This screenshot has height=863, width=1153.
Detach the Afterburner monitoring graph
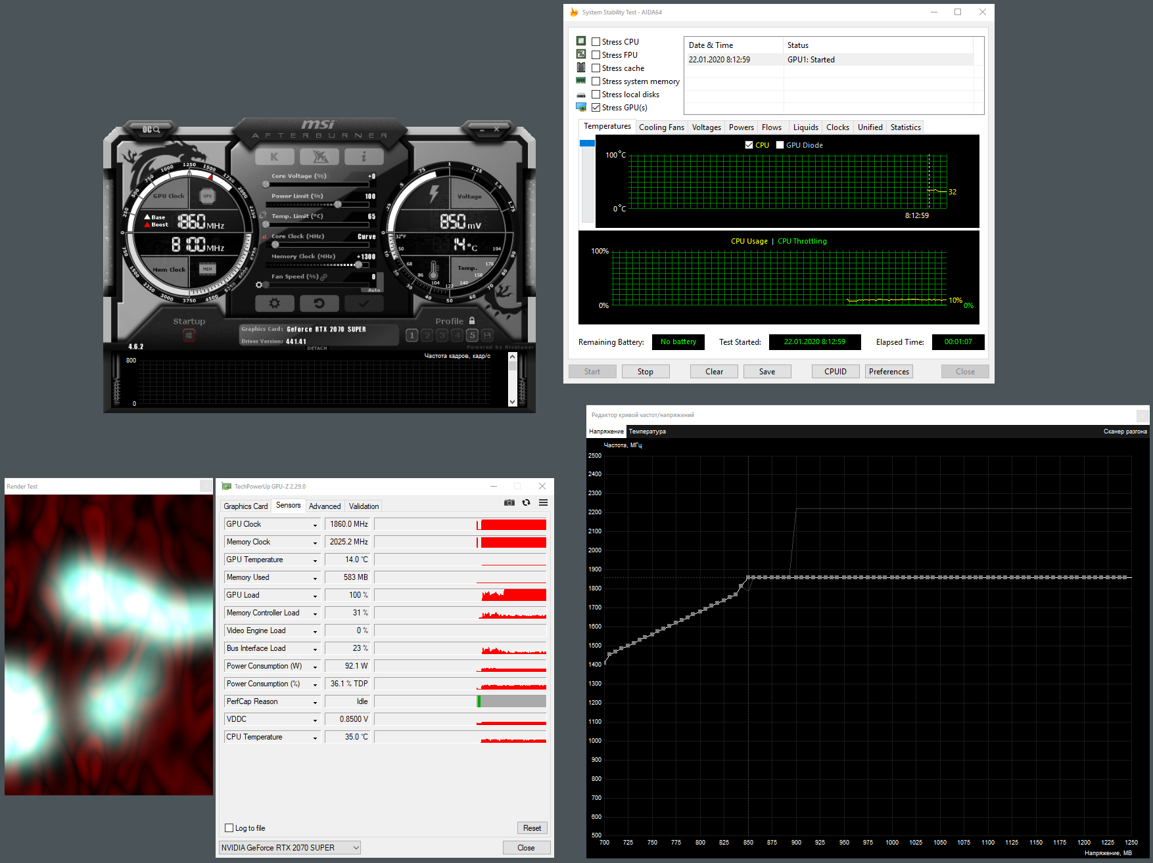pyautogui.click(x=317, y=348)
